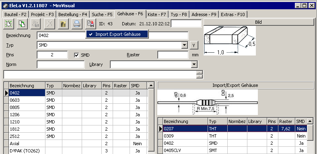Click Bezeichnung column header in import table
This screenshot has height=154, width=317.
(x=185, y=121)
